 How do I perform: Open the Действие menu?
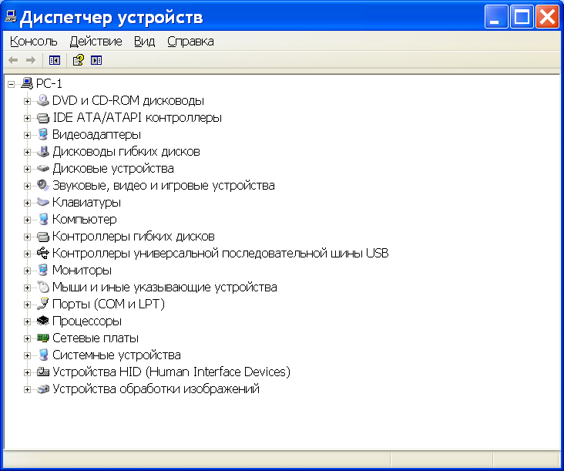pyautogui.click(x=96, y=42)
